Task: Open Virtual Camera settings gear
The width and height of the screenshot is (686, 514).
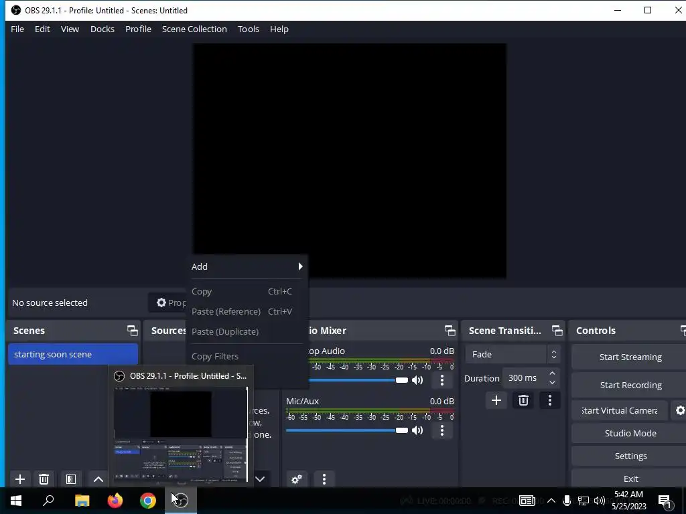Action: point(680,410)
